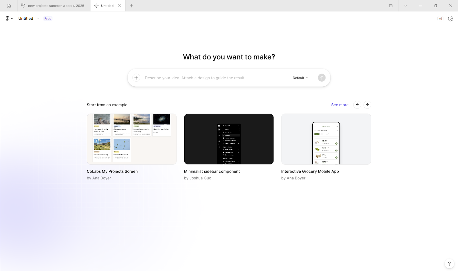Open a new tab with the plus
The height and width of the screenshot is (271, 458).
(x=131, y=5)
